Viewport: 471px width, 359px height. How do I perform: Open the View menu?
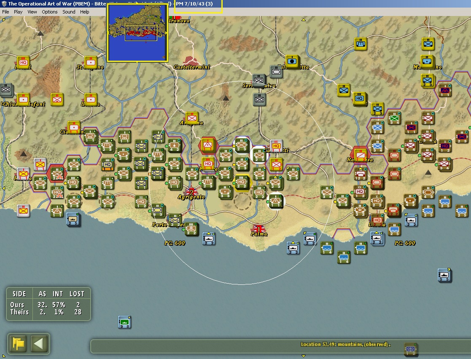point(32,12)
